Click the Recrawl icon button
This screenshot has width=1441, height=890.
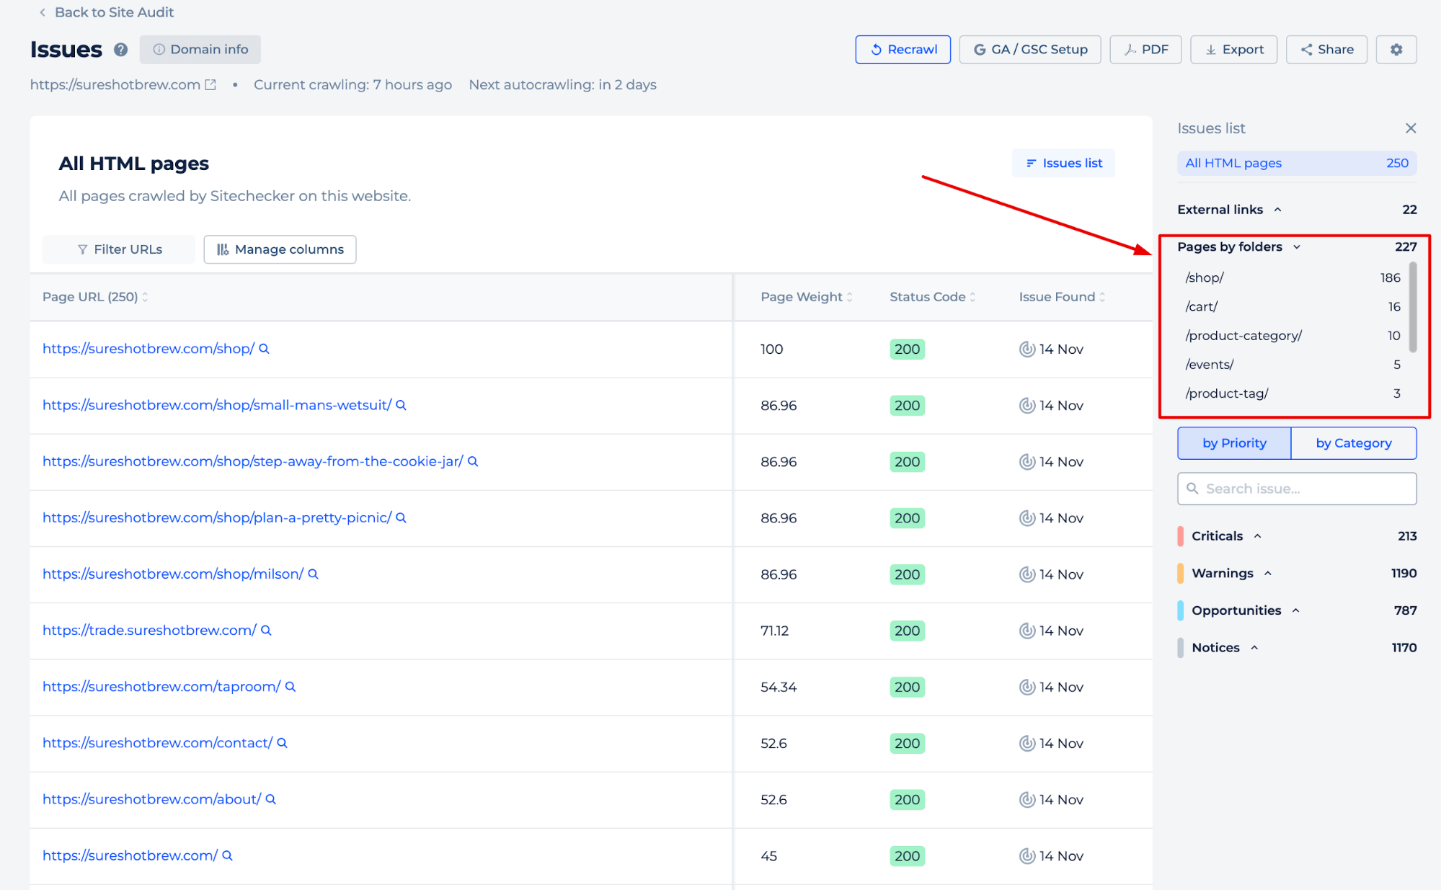pos(877,48)
